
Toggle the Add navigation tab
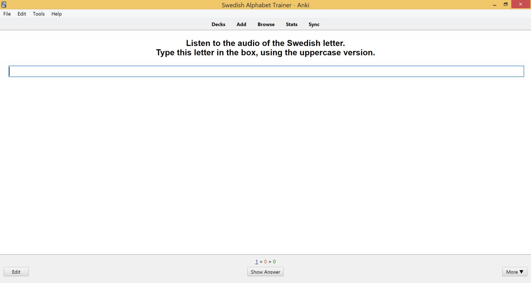point(241,24)
